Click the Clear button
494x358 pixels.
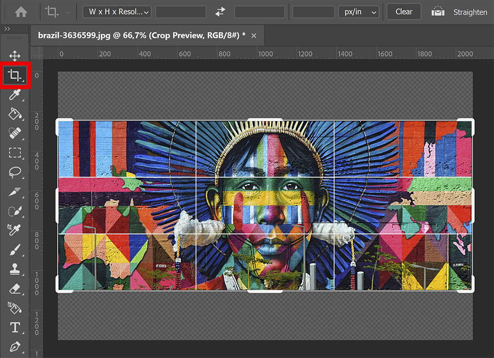click(x=404, y=12)
